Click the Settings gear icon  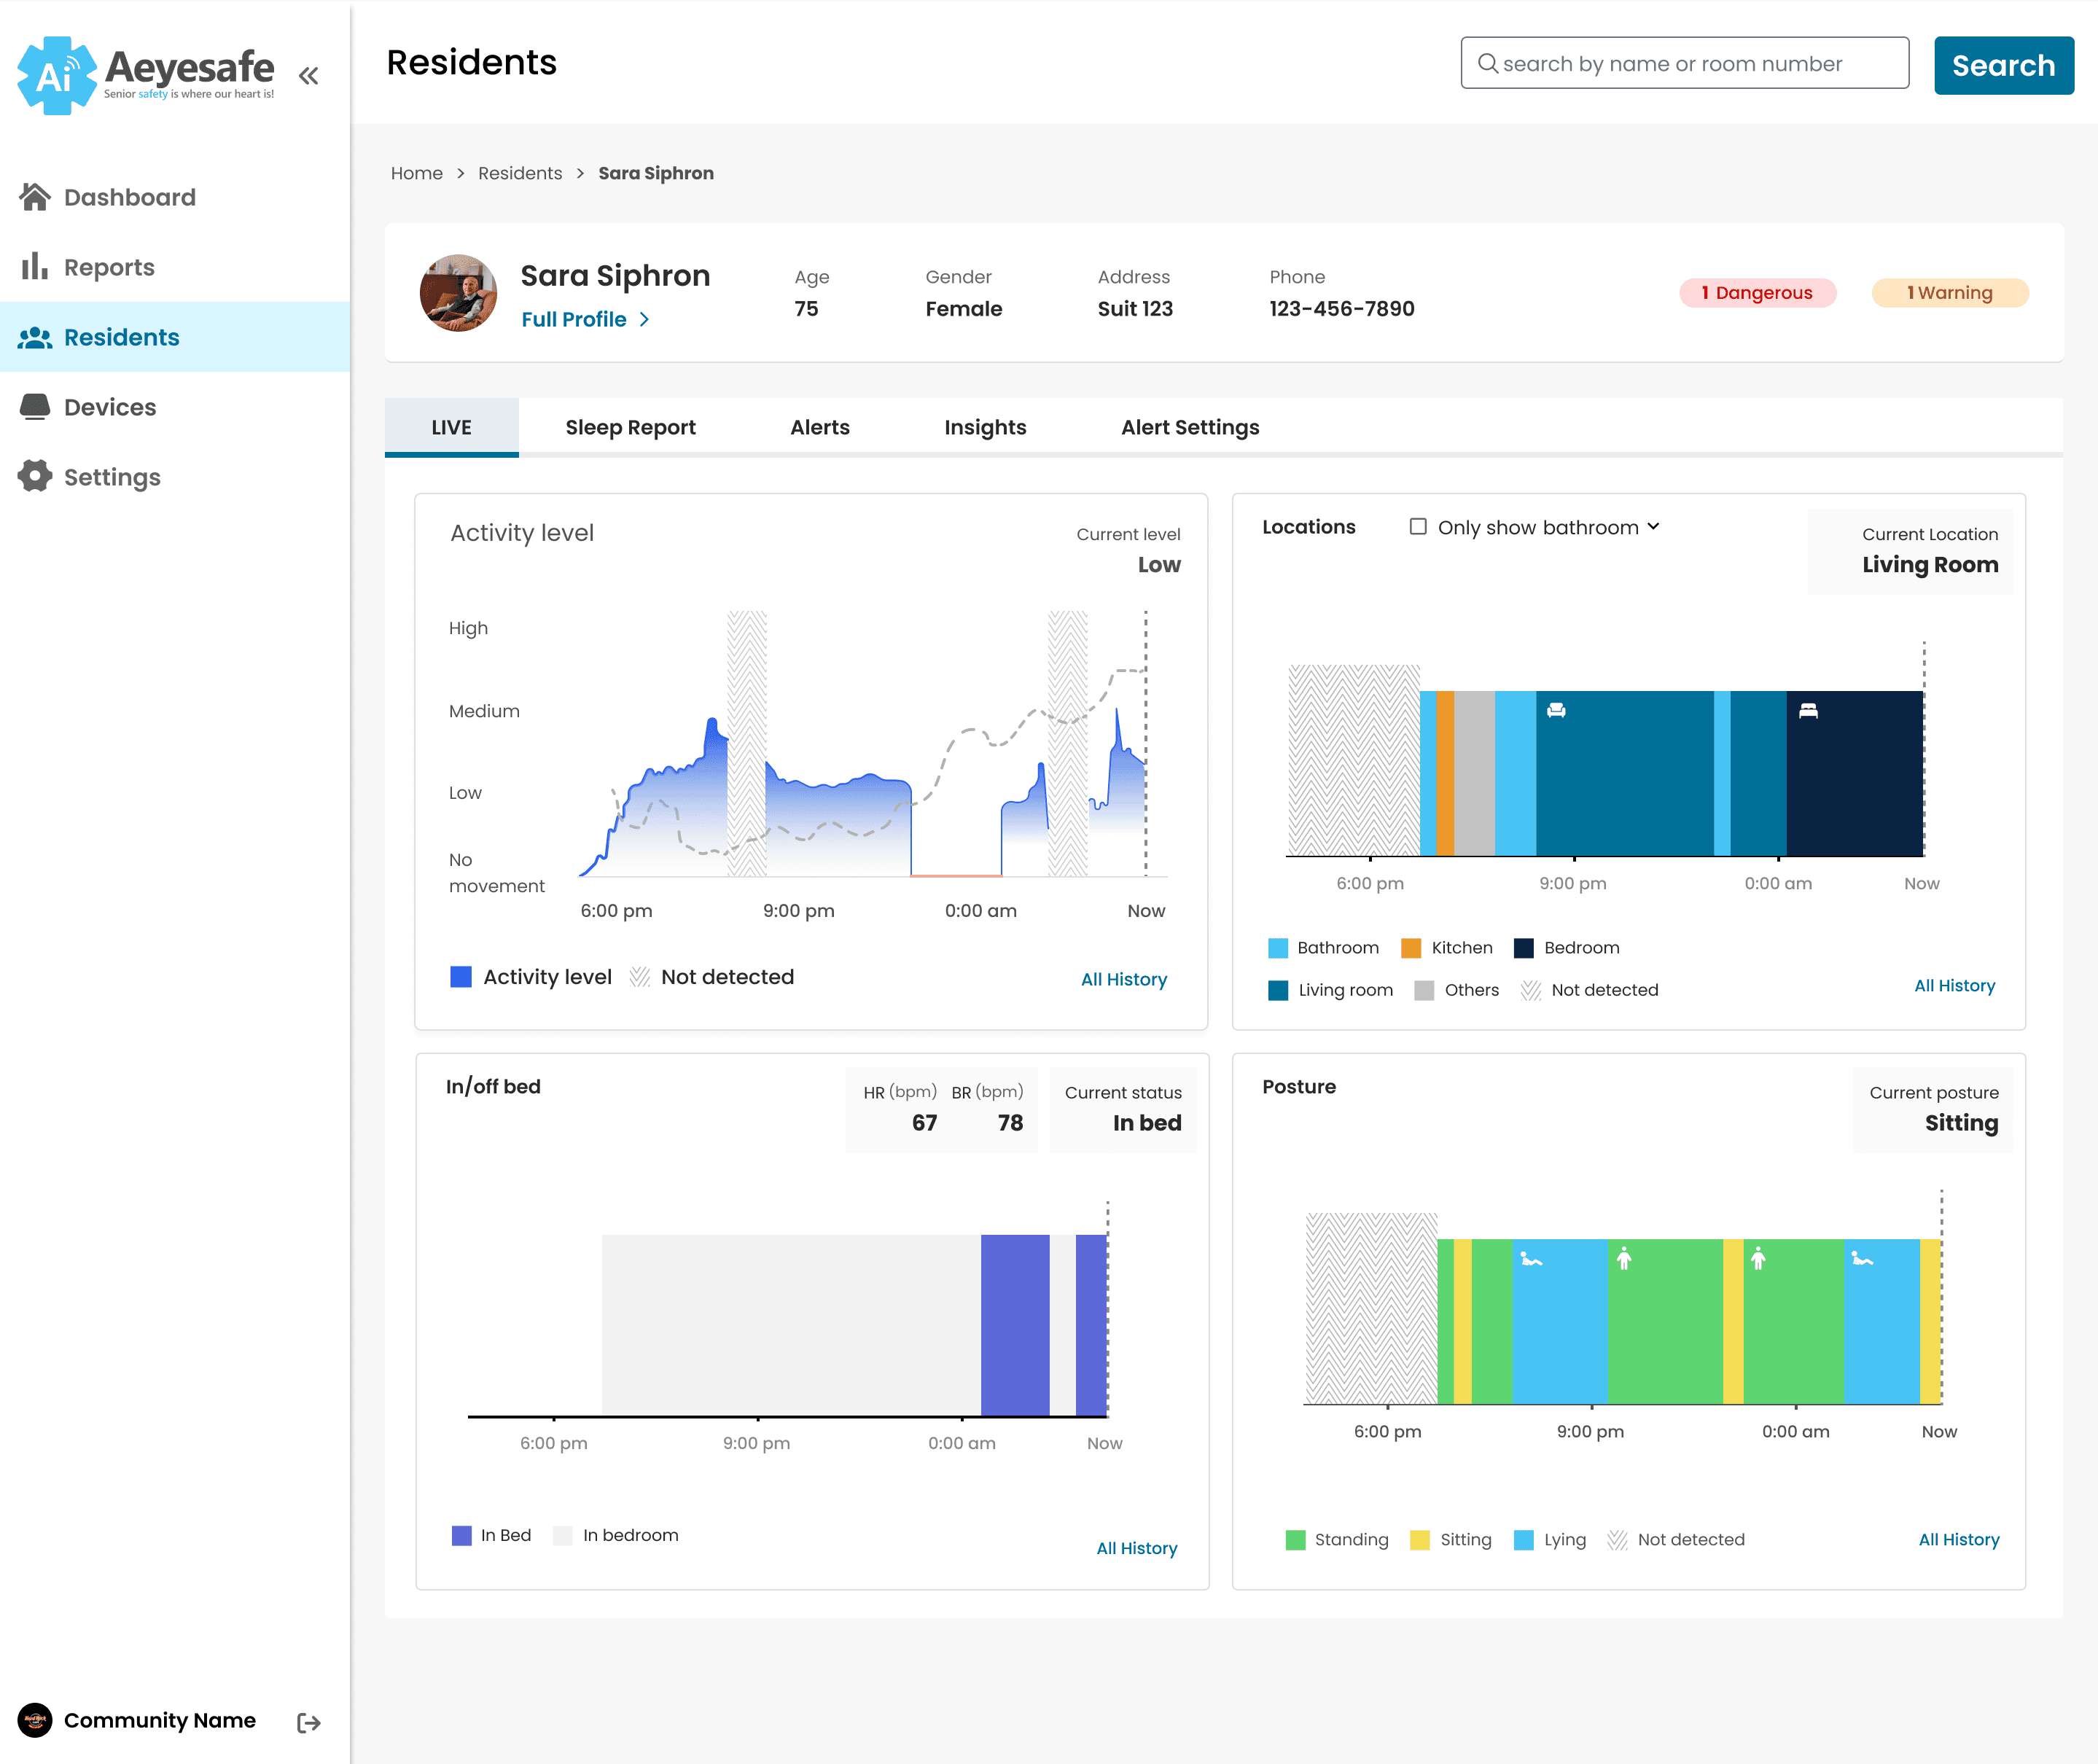(x=35, y=476)
